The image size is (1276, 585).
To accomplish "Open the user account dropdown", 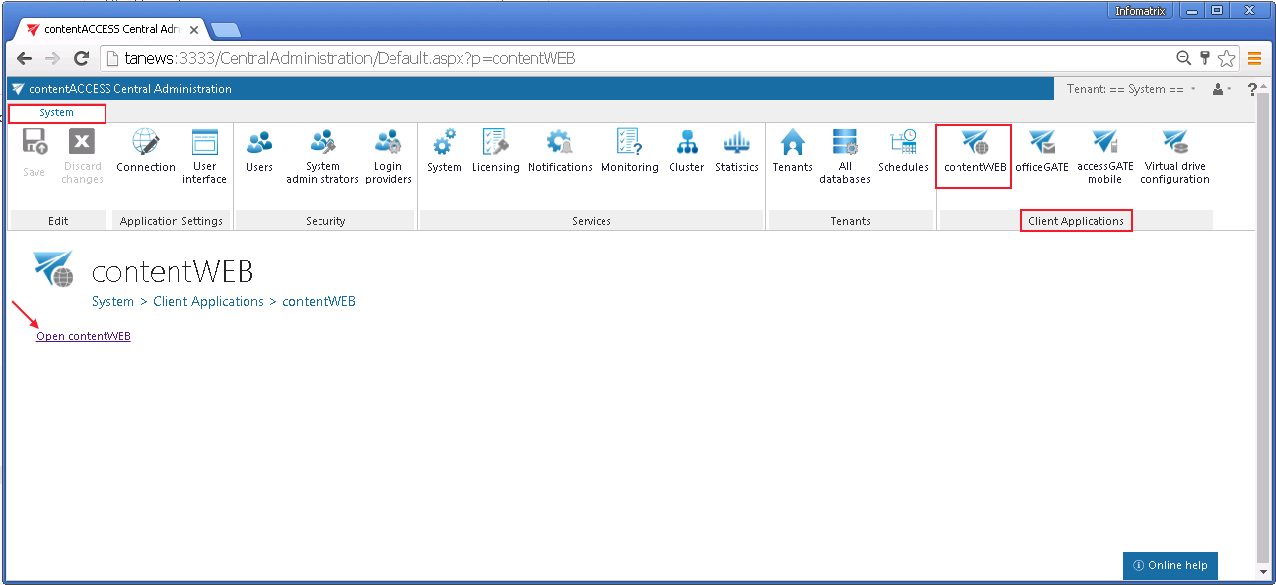I will [1222, 89].
